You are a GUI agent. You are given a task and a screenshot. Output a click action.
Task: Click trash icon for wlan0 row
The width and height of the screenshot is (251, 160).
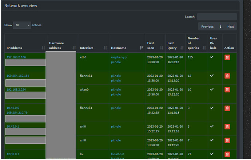pos(227,90)
